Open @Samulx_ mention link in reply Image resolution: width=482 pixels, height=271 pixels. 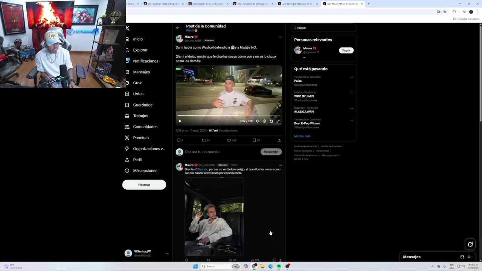[201, 169]
